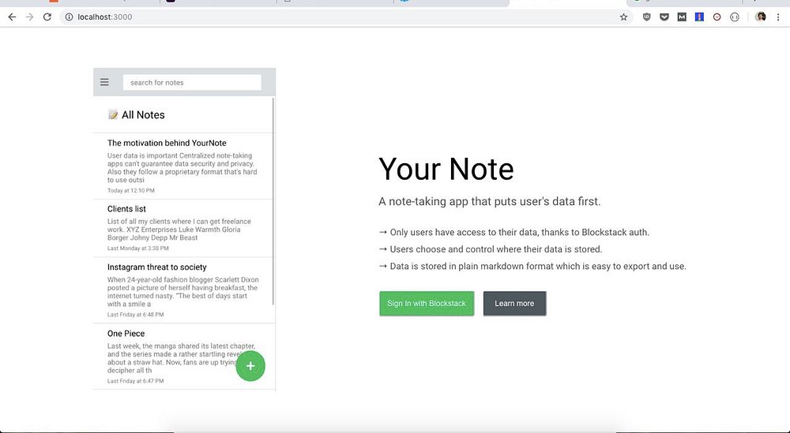Image resolution: width=790 pixels, height=433 pixels.
Task: Open hamburger menu in notes preview
Action: [104, 82]
